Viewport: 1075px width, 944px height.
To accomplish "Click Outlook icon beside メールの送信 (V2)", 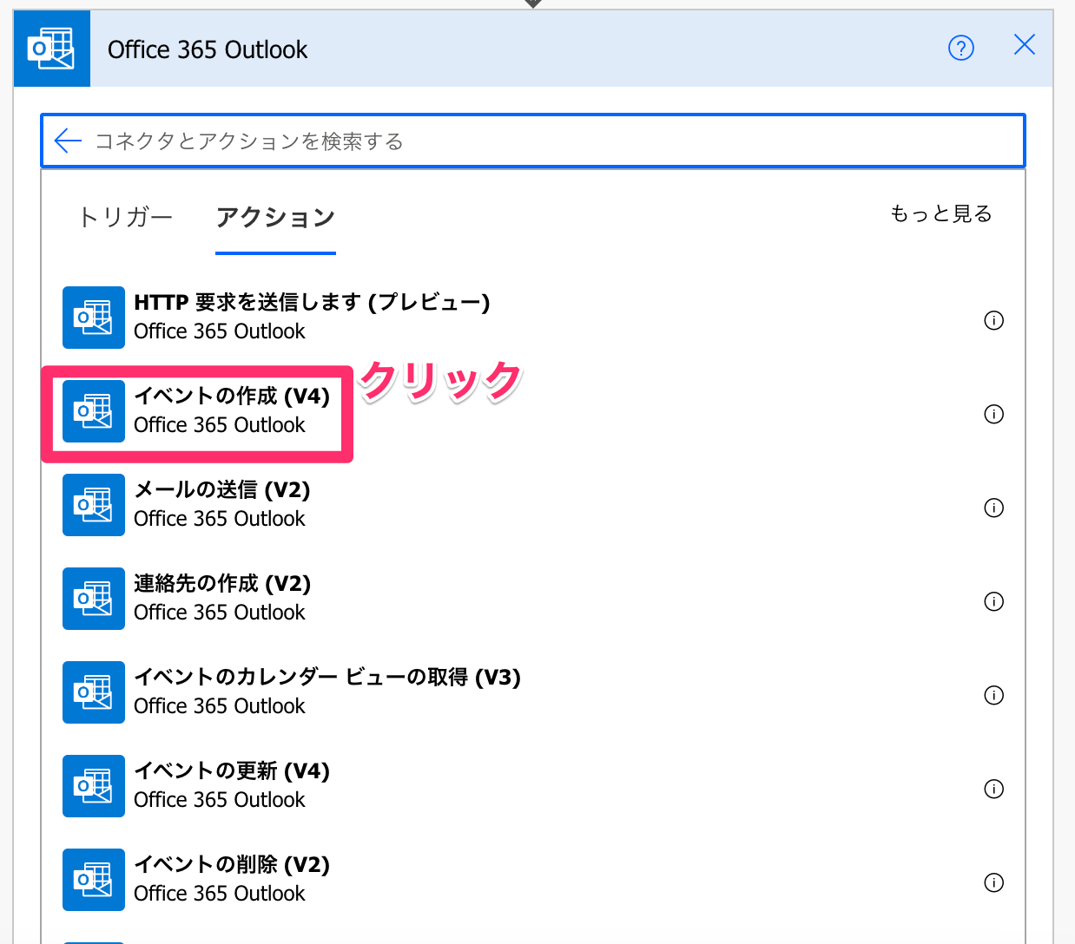I will (x=94, y=505).
